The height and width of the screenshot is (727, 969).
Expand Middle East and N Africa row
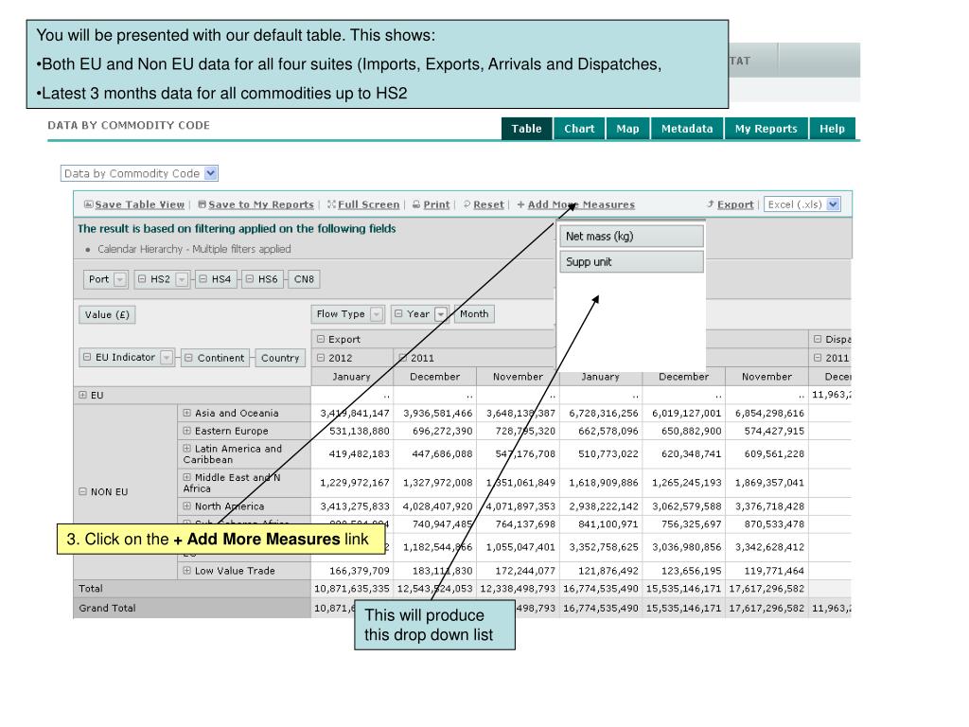tap(186, 477)
